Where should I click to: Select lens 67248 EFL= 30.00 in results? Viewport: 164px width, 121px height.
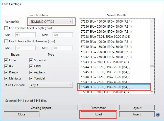(x=113, y=87)
